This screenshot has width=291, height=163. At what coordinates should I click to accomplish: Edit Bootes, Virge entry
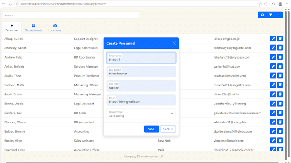tap(273, 141)
